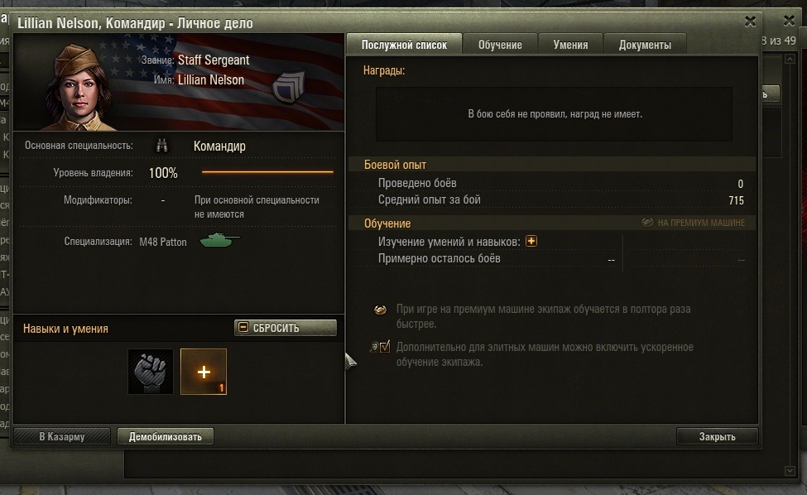Click the Демобилизовать button
The image size is (807, 495).
[x=166, y=436]
